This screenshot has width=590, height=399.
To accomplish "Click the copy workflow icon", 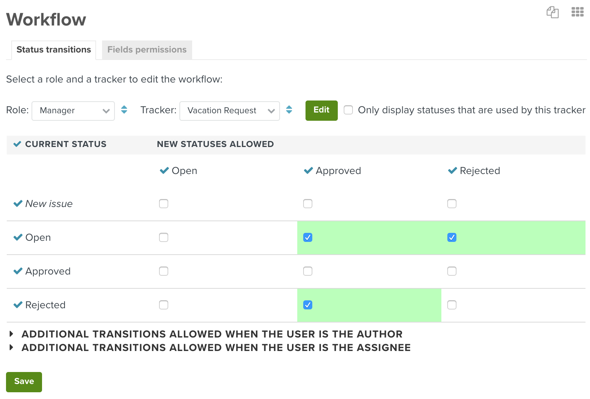I will pyautogui.click(x=552, y=12).
